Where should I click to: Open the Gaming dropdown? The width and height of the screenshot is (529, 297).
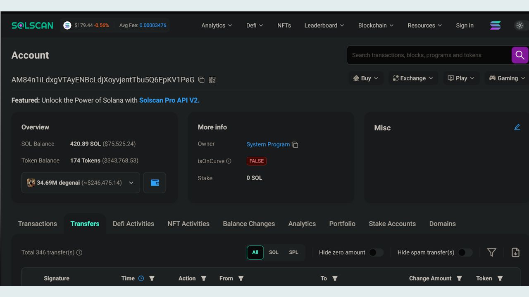click(507, 78)
